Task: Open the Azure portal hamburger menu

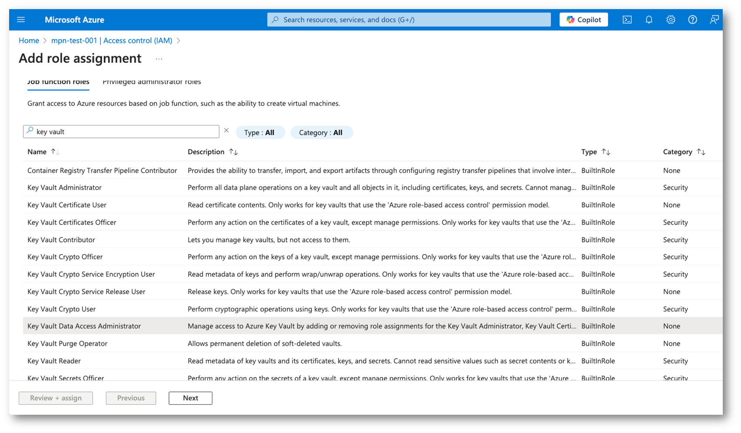Action: (x=21, y=20)
